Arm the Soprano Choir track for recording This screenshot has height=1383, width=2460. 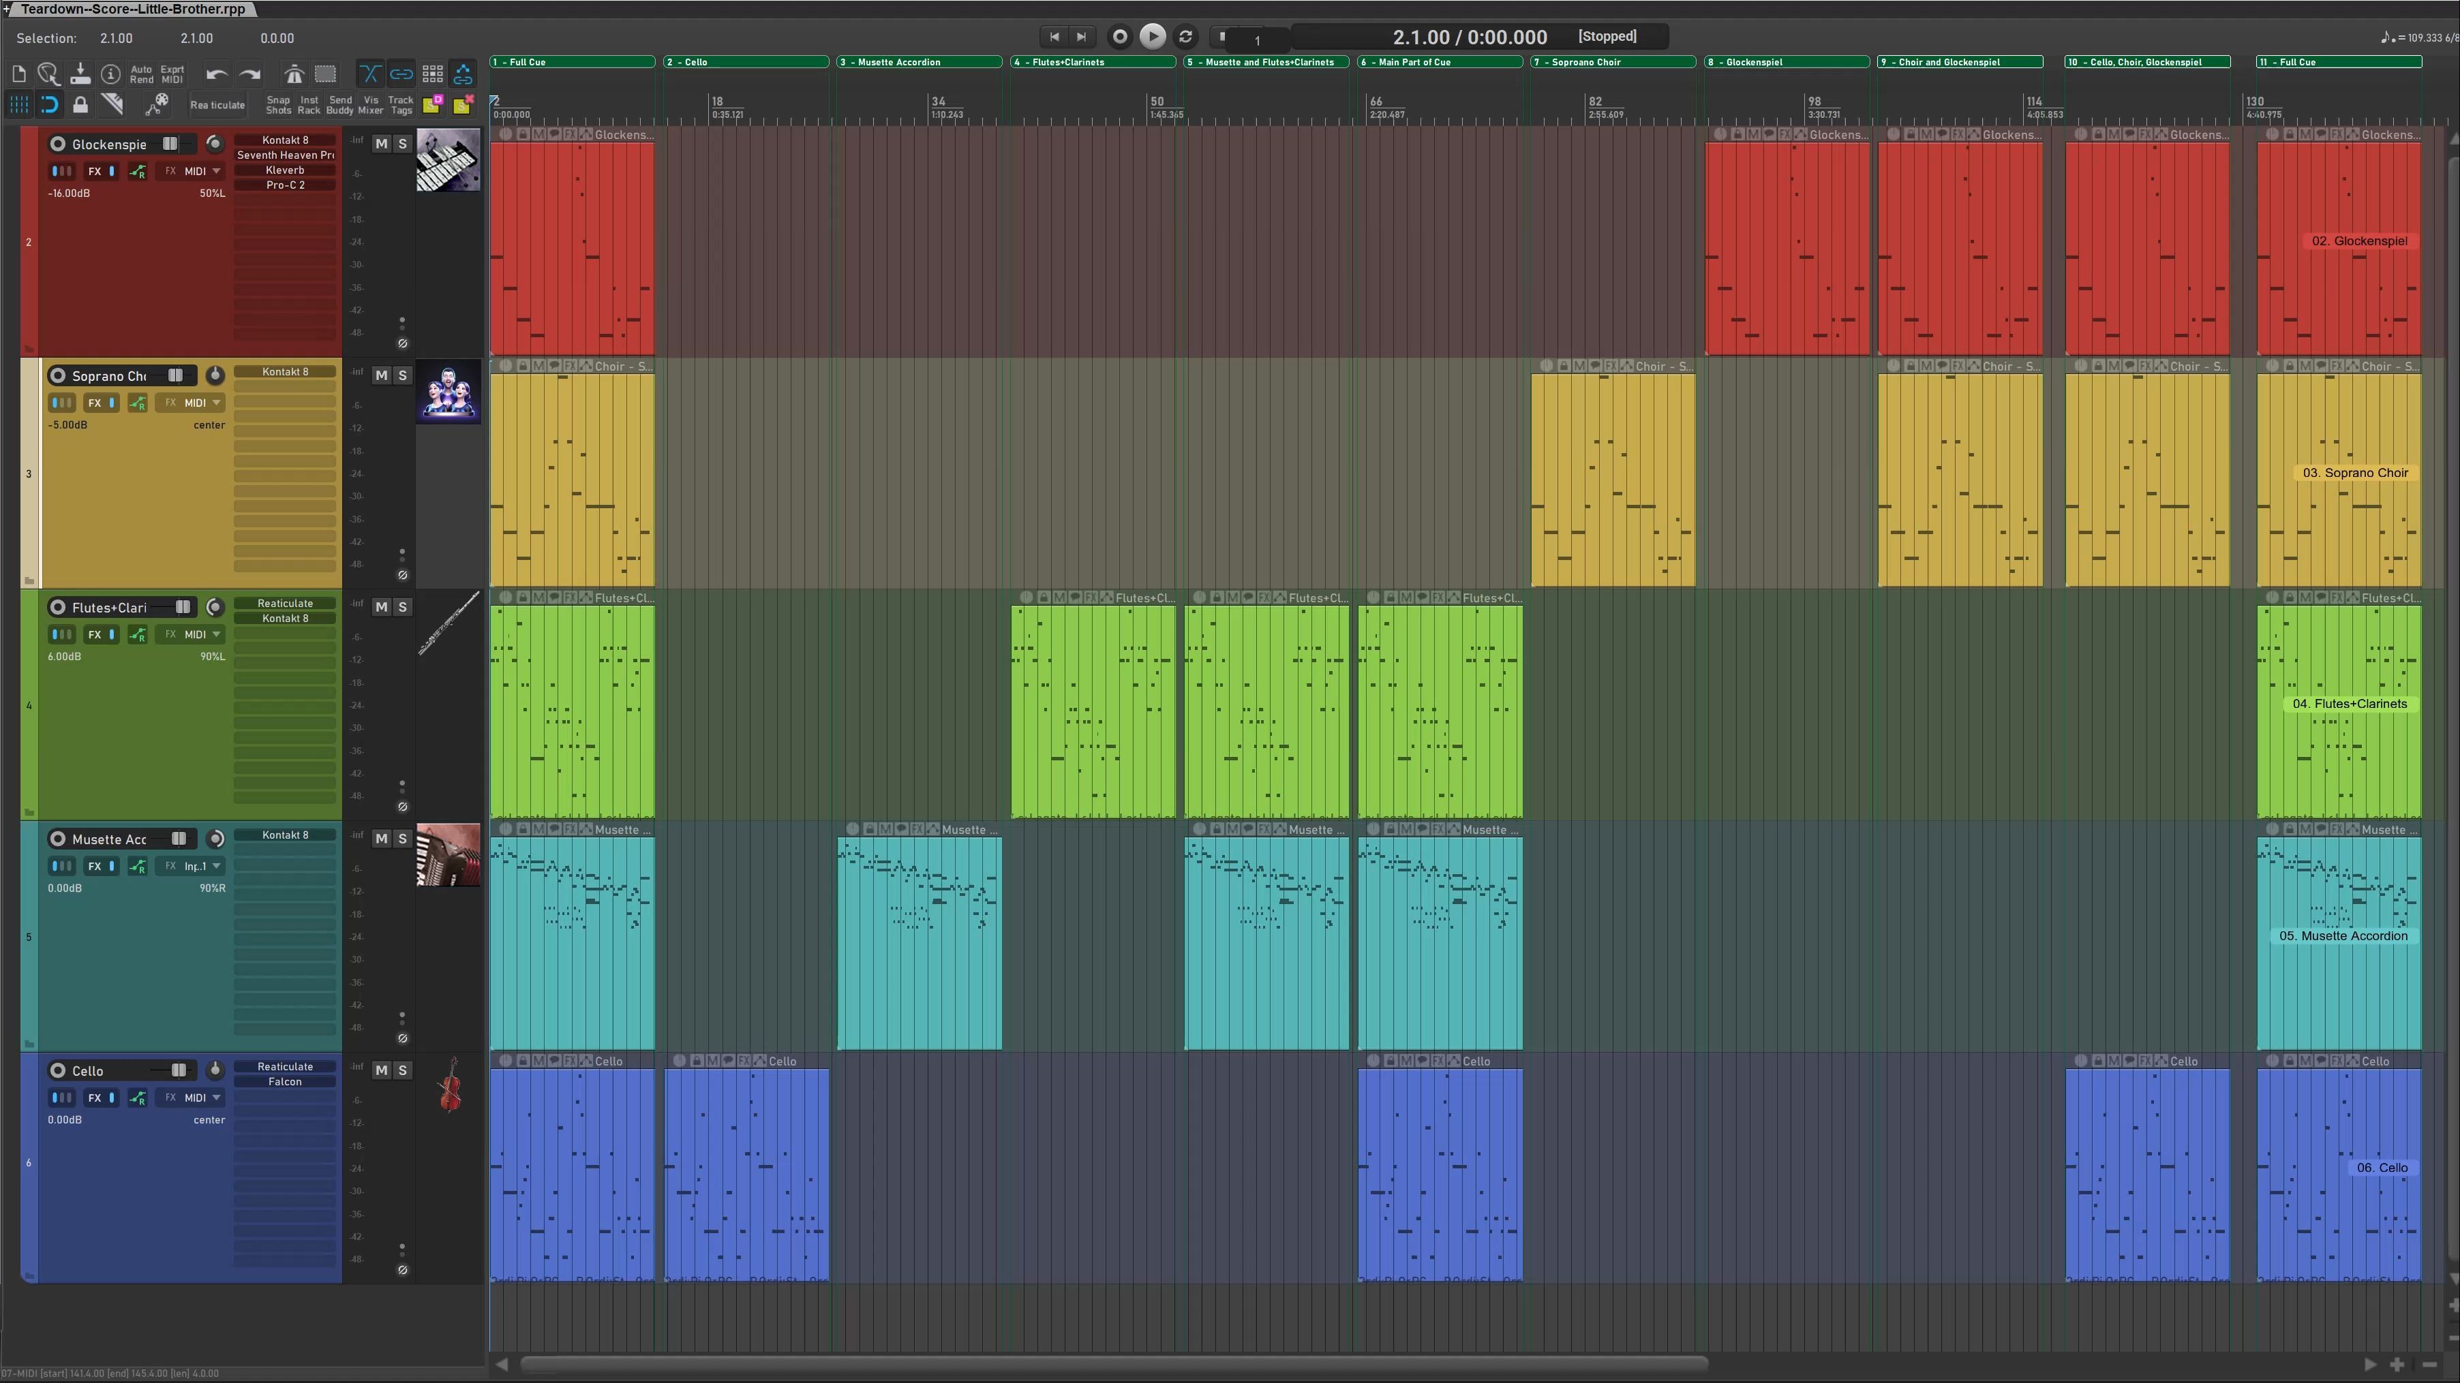coord(58,375)
